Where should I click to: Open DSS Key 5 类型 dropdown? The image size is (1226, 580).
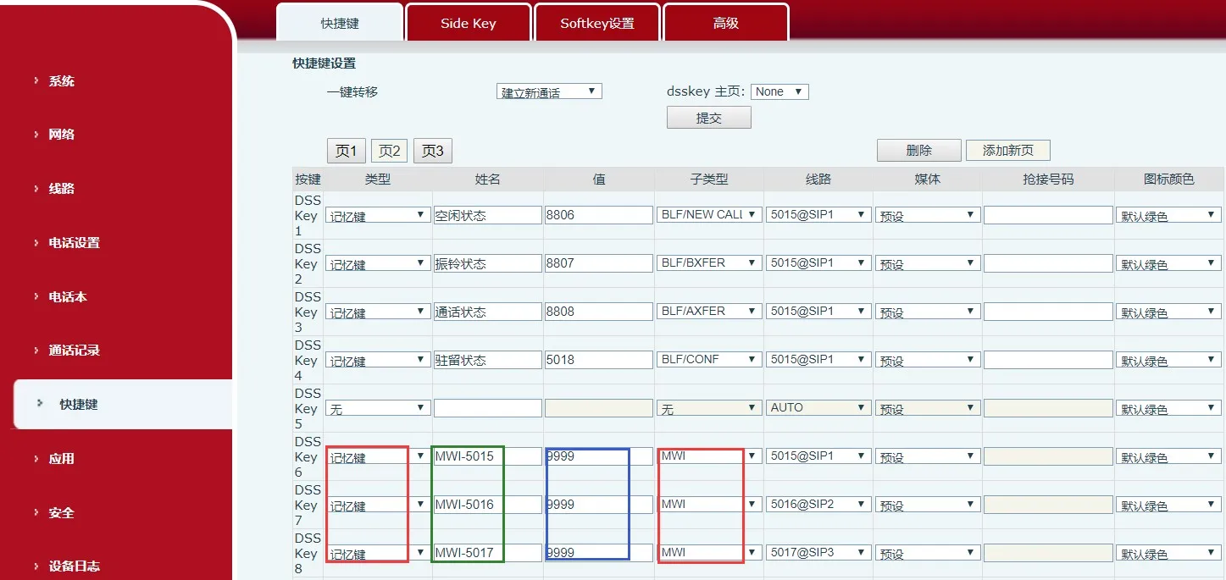[377, 408]
